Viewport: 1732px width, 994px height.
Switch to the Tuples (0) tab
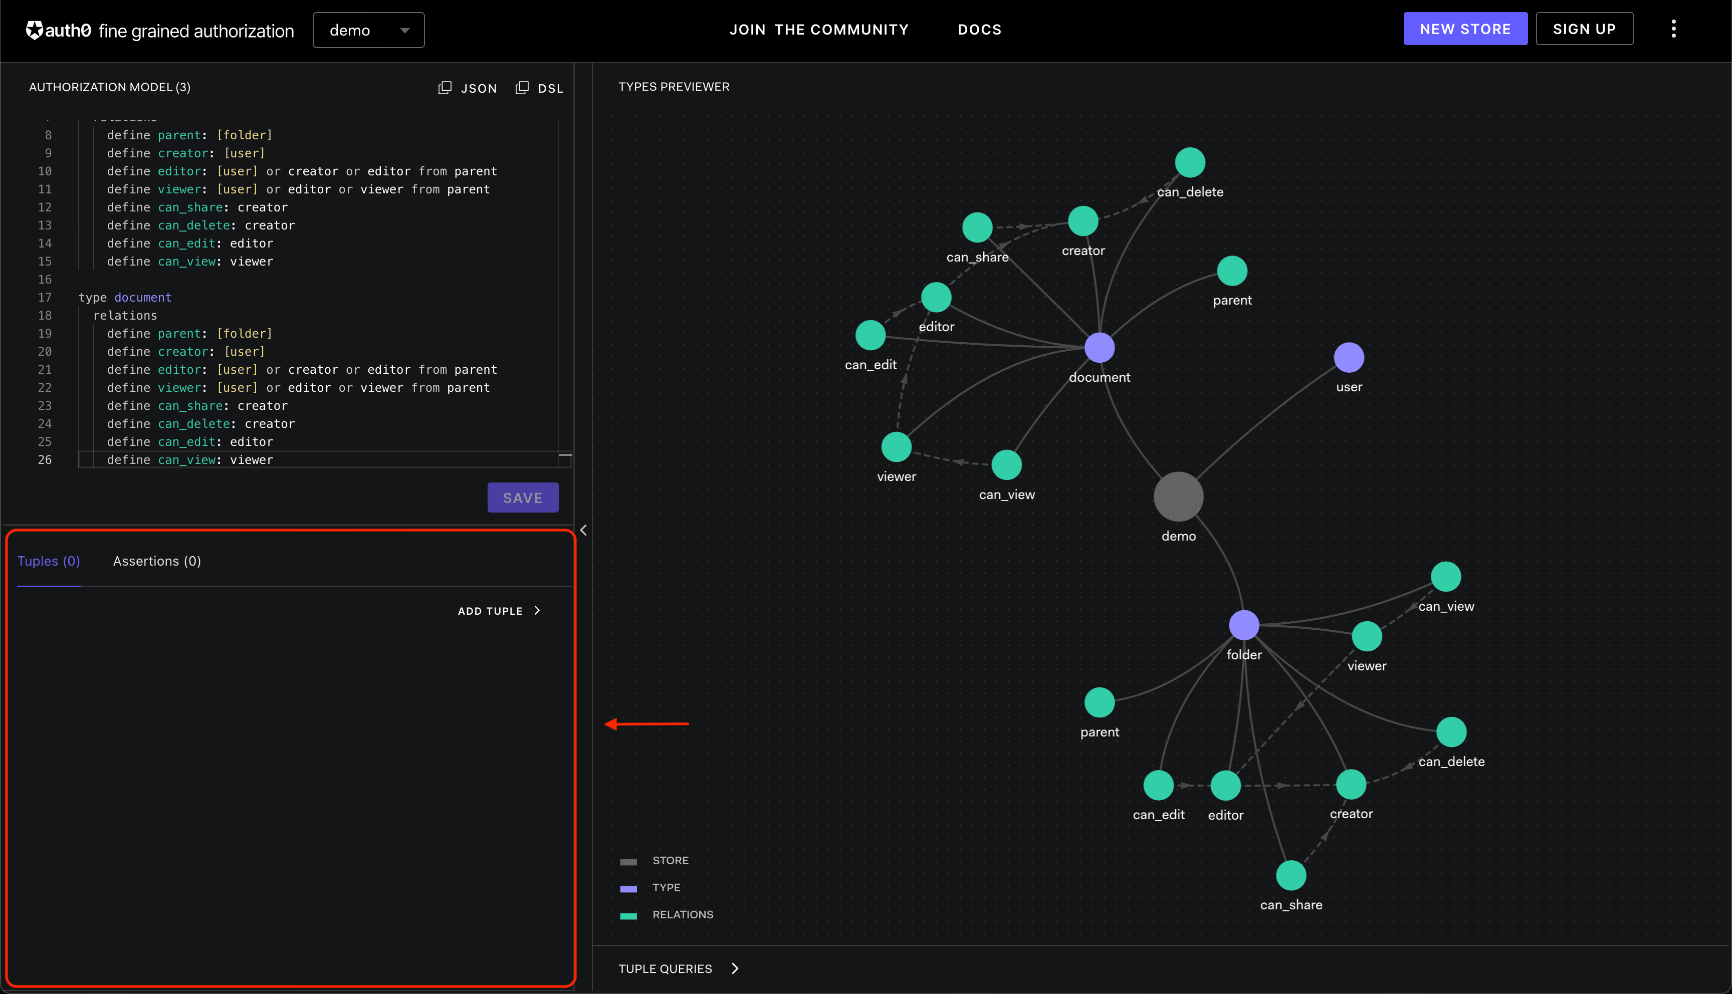pyautogui.click(x=49, y=561)
